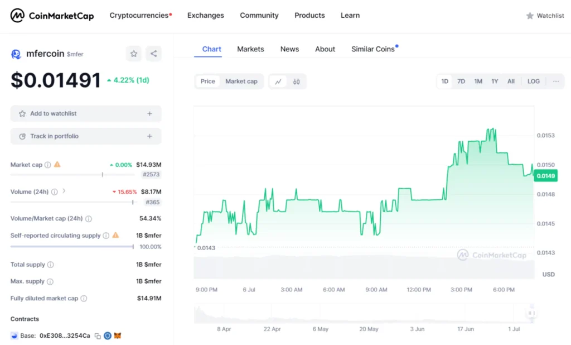Screen dimensions: 571x345
Task: Click the Watchlist star icon in header
Action: (530, 16)
